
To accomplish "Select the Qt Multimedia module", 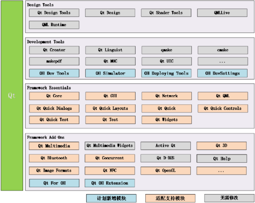I will coord(54,146).
